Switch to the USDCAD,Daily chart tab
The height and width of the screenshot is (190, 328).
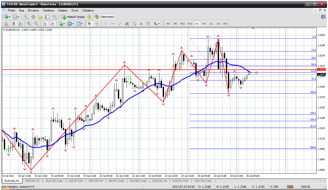203,181
